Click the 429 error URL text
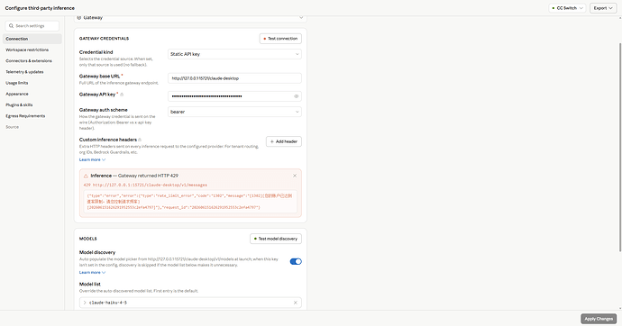The width and height of the screenshot is (622, 326). click(145, 185)
